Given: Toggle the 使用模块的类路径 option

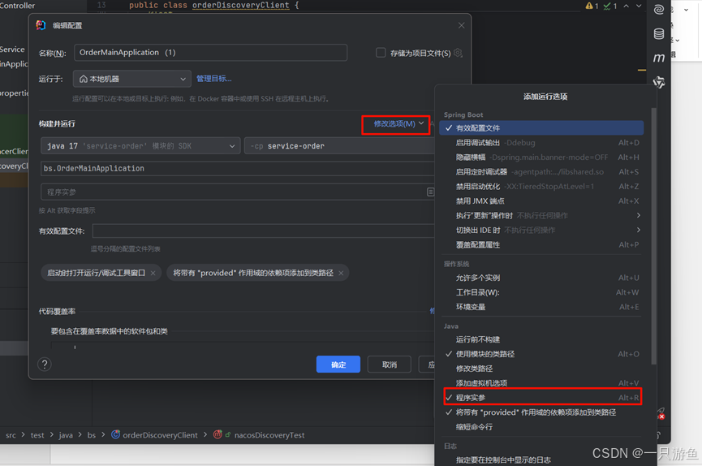Looking at the screenshot, I should (x=541, y=354).
